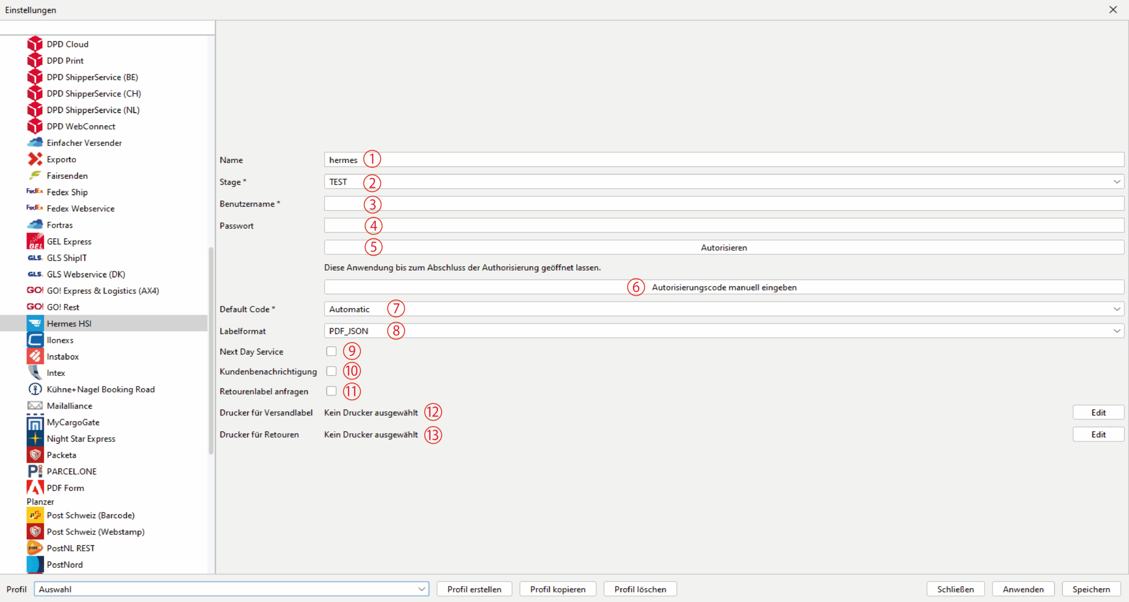This screenshot has width=1129, height=602.
Task: Select the PostNL REST icon
Action: click(35, 548)
